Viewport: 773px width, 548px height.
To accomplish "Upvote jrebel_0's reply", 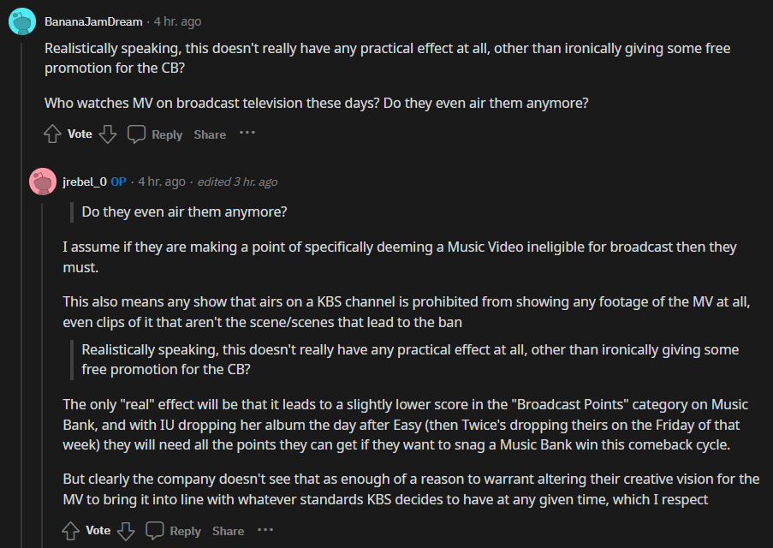I will tap(72, 531).
